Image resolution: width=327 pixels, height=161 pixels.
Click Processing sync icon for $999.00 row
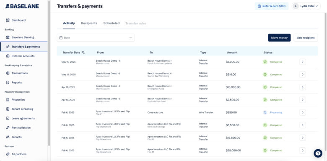pyautogui.click(x=265, y=112)
